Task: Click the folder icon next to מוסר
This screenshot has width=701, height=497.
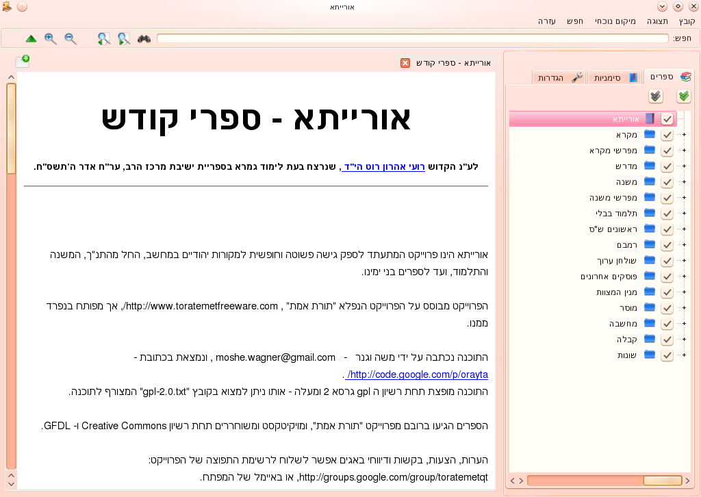Action: coord(650,307)
